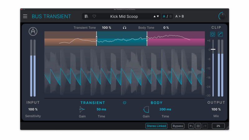Viewport: 249px width, 140px height.
Task: Open the Kick Mid Scoop preset list
Action: tap(124, 16)
